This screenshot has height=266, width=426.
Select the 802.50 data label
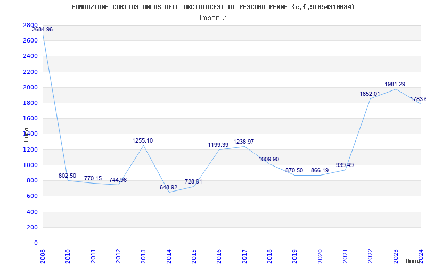[68, 176]
